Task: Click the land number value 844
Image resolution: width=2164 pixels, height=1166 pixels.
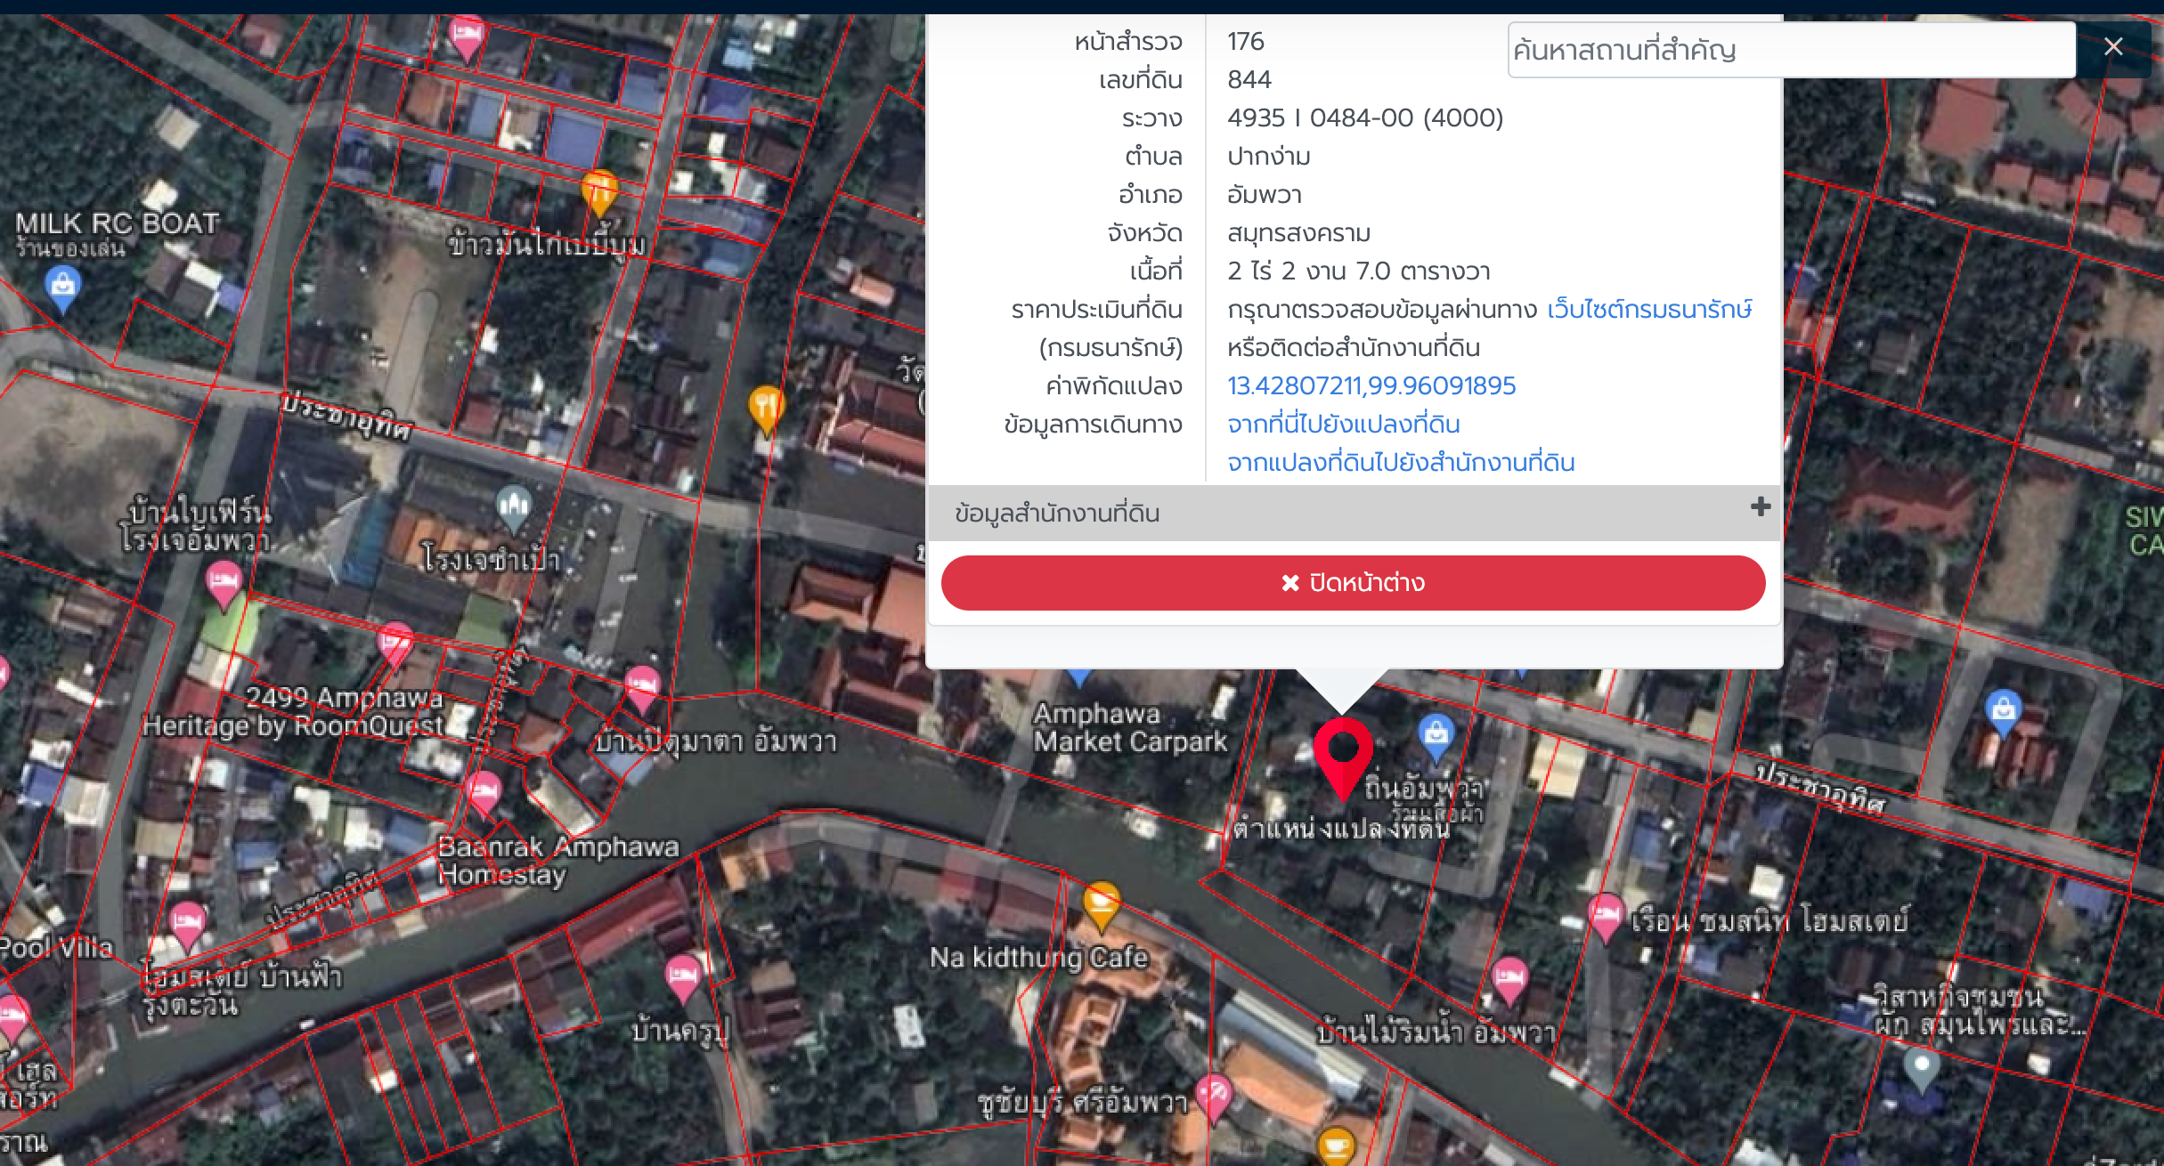Action: [x=1249, y=79]
